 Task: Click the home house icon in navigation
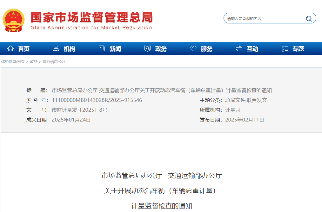pyautogui.click(x=10, y=48)
